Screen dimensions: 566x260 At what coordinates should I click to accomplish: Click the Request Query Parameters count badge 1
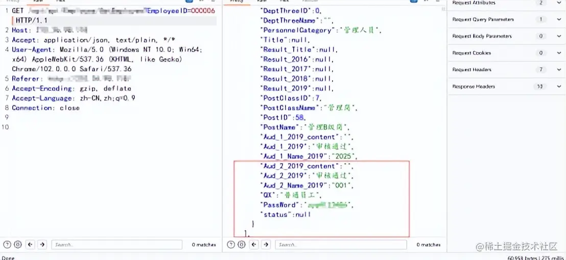click(541, 19)
